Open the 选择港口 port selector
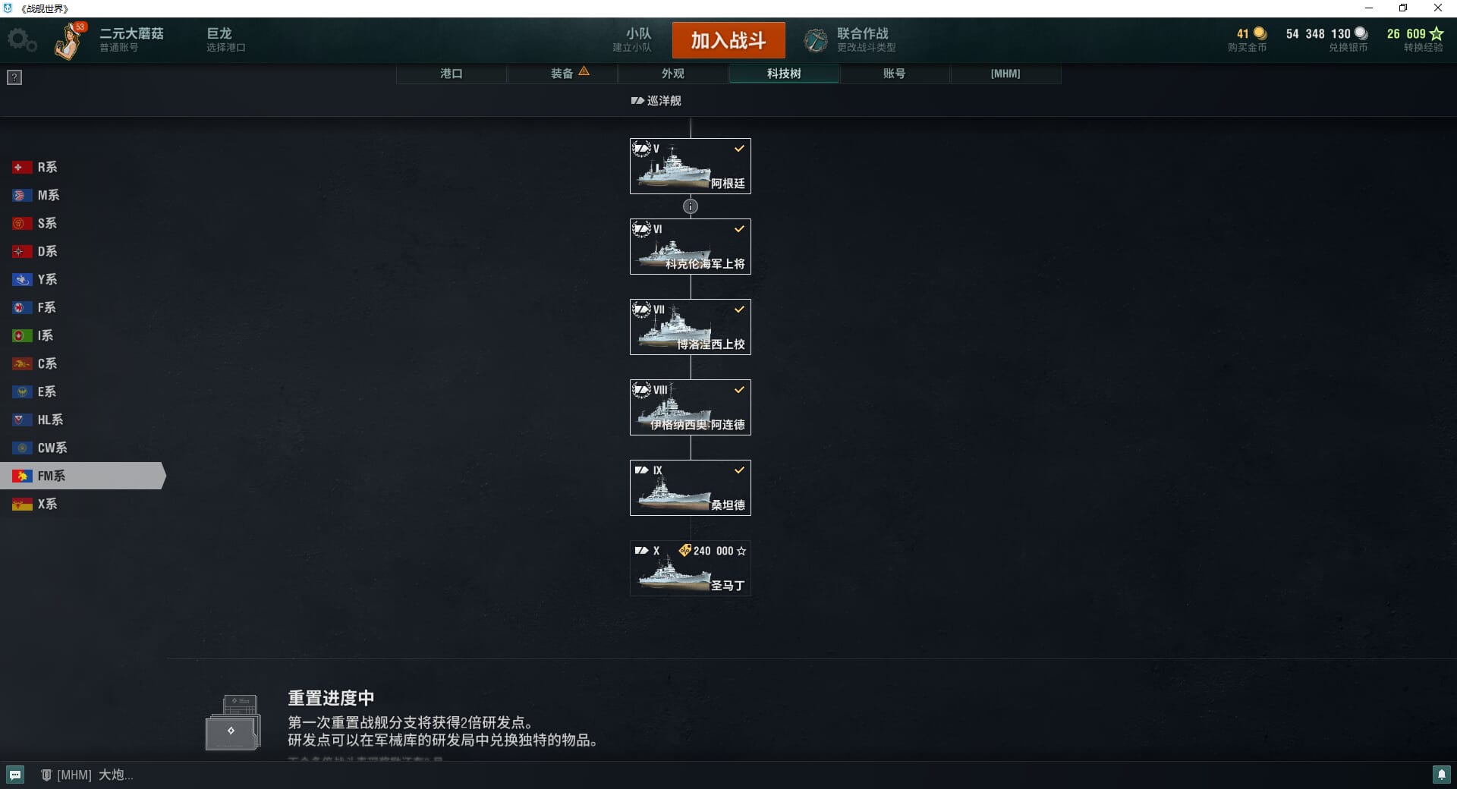 coord(226,40)
